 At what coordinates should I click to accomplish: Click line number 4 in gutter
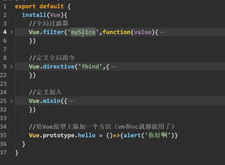point(5,32)
